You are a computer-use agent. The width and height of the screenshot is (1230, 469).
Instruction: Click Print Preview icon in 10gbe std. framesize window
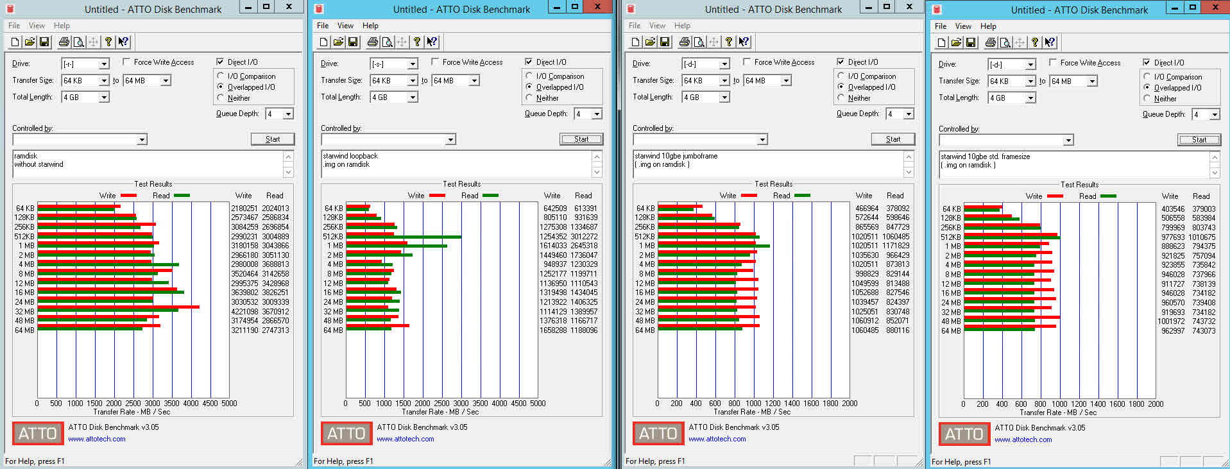[1005, 42]
